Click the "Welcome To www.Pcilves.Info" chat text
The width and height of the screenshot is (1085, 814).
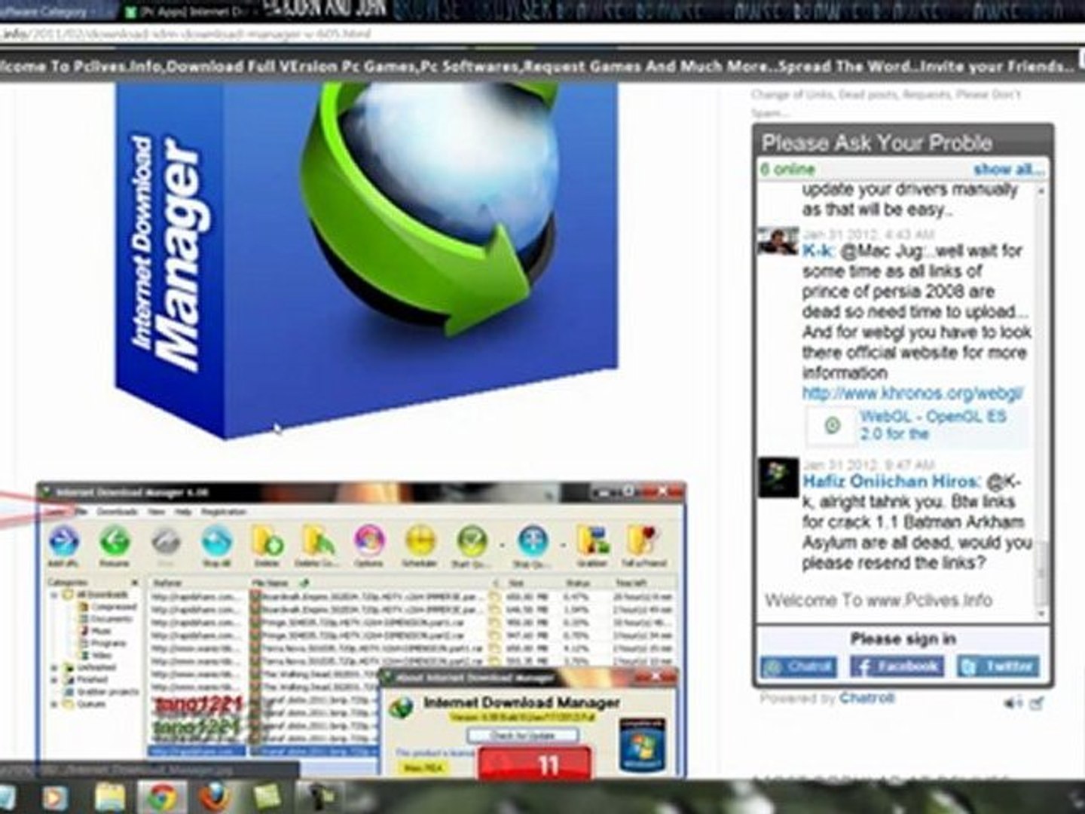tap(879, 600)
